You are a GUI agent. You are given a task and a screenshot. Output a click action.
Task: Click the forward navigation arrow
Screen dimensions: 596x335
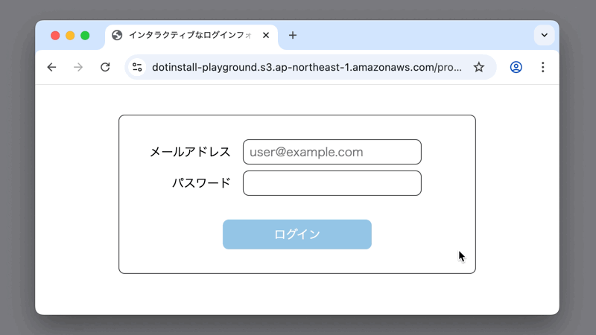78,68
